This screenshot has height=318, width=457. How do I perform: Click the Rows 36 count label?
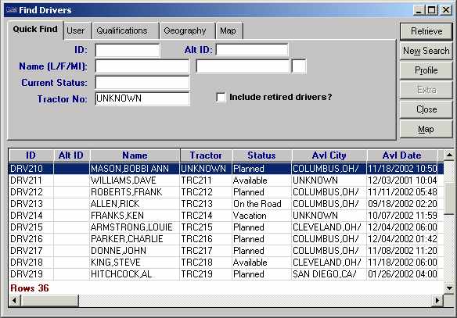(x=30, y=288)
